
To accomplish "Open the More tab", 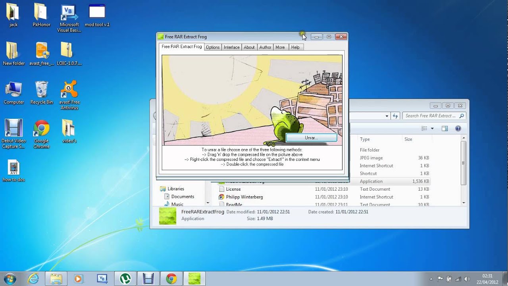I will tap(280, 47).
